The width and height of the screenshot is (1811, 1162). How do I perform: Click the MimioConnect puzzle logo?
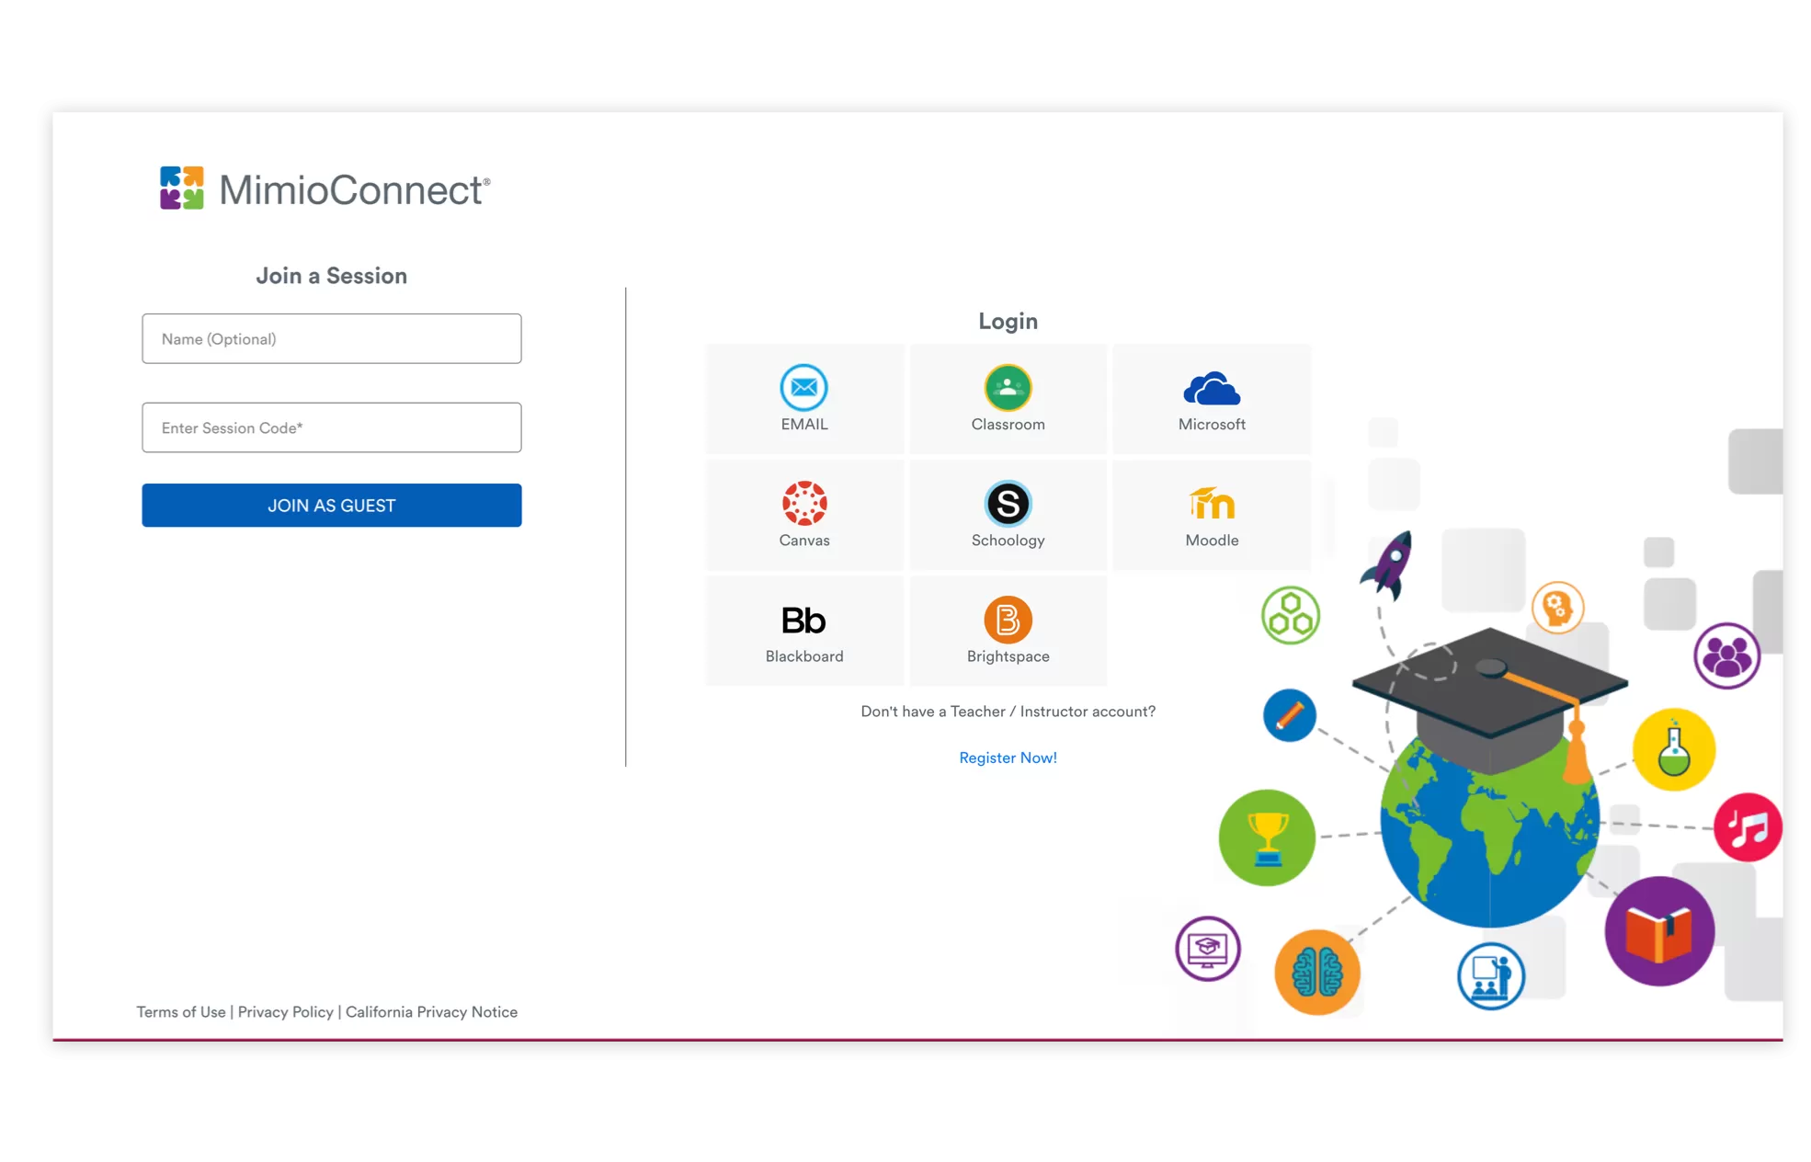[181, 188]
